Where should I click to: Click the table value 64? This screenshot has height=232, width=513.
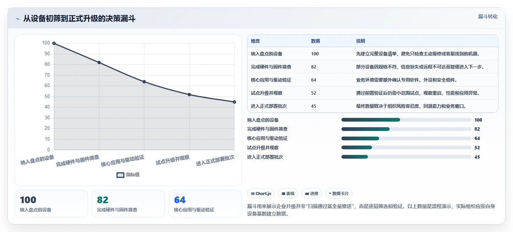(x=314, y=80)
